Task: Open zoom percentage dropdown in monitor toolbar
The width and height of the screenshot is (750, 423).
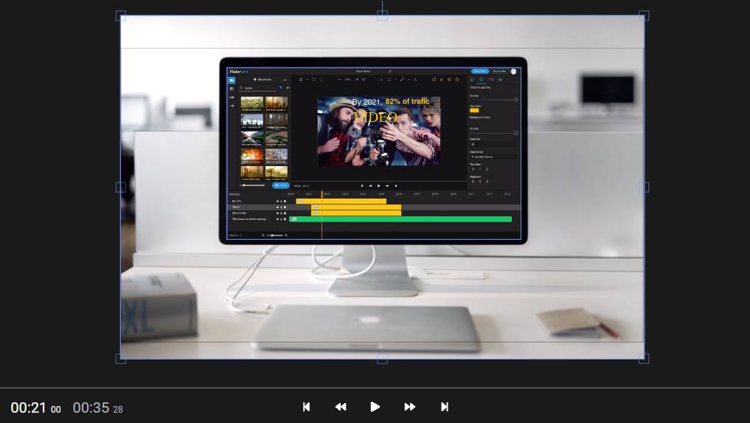Action: pyautogui.click(x=347, y=79)
